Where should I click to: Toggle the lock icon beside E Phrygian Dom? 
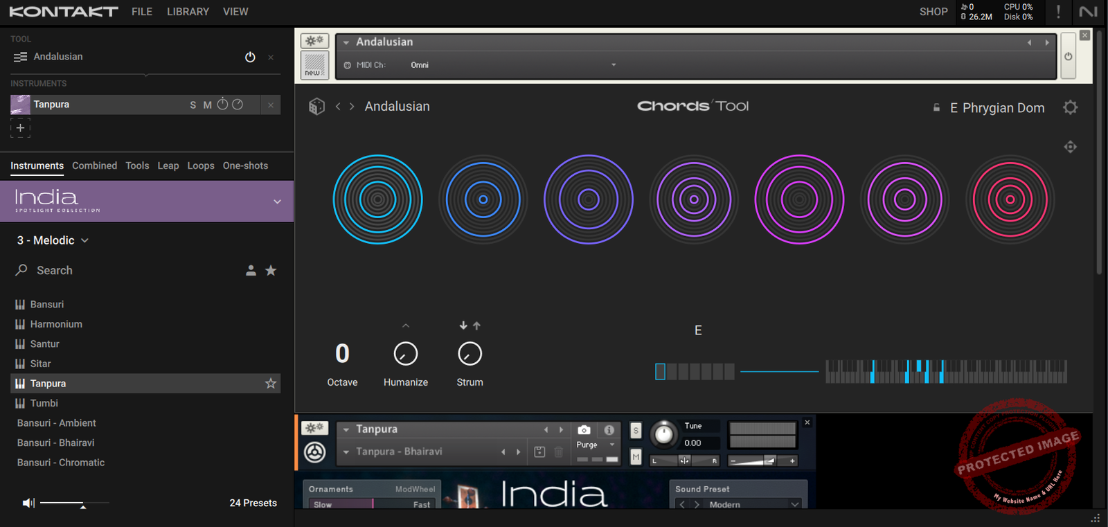pos(937,107)
